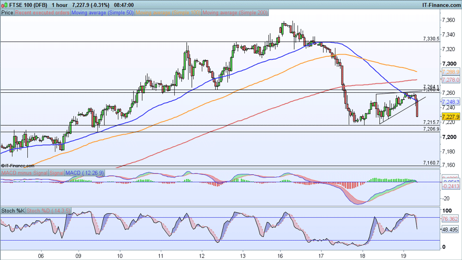Click the 12 date on the time axis
The height and width of the screenshot is (260, 462).
click(x=201, y=256)
